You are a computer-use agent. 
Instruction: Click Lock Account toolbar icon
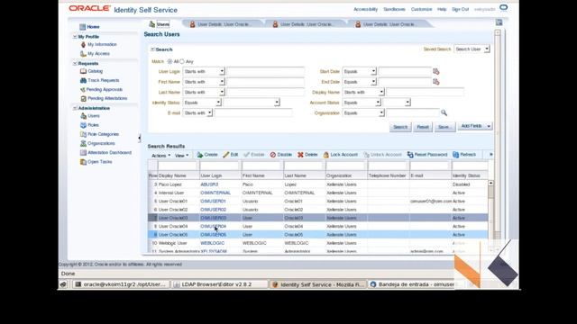tap(326, 155)
